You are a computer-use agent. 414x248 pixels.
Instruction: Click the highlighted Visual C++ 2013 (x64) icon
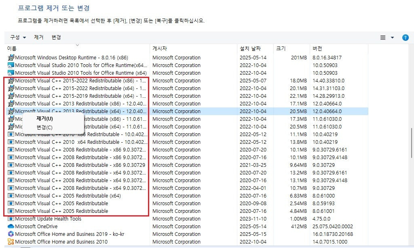[11, 111]
